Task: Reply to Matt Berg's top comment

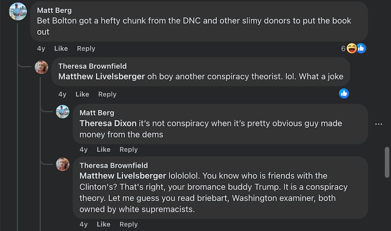Action: click(86, 48)
